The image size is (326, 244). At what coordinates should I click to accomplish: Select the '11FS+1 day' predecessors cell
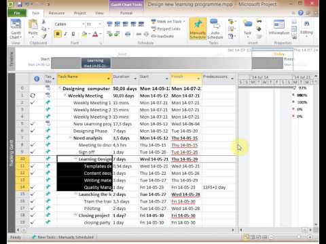point(219,187)
